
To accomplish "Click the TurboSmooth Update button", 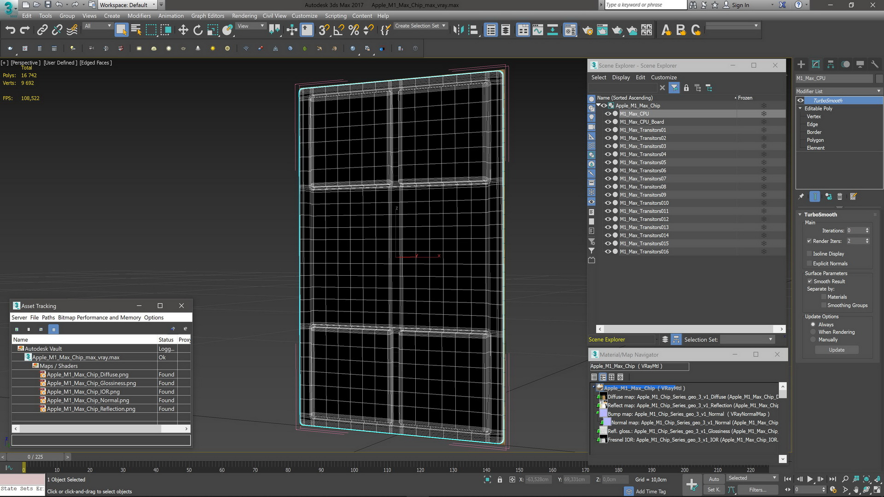I will [837, 350].
